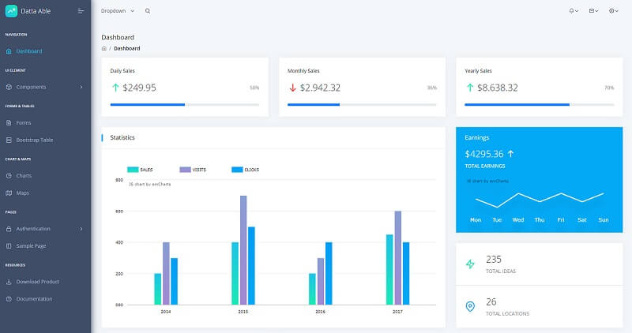The height and width of the screenshot is (333, 632).
Task: Toggle the CLICKS series in chart legend
Action: pyautogui.click(x=245, y=170)
